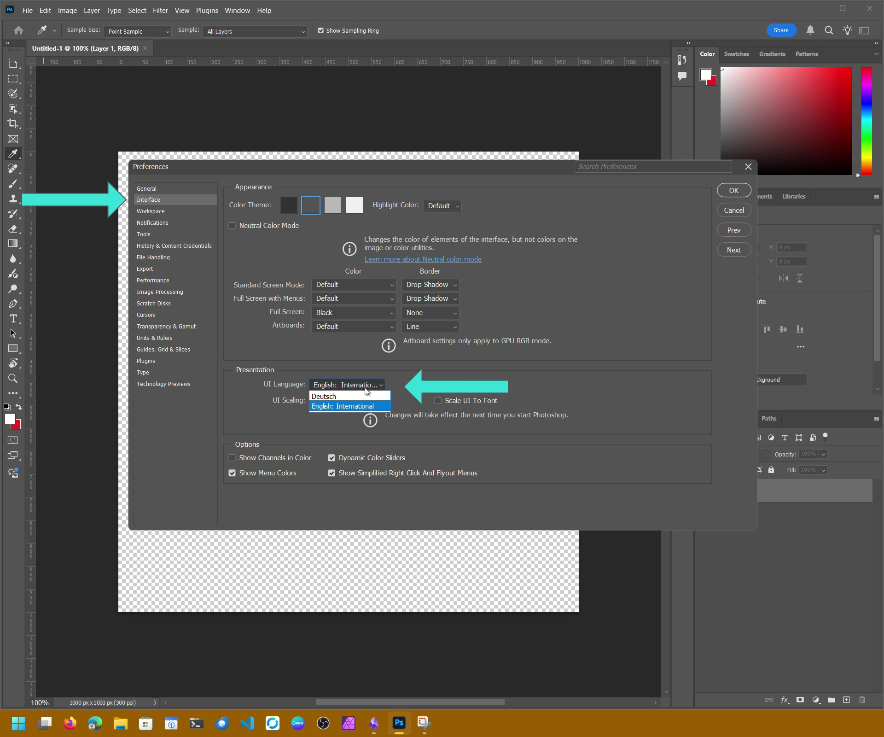Open the Comments panel icon

coord(682,76)
